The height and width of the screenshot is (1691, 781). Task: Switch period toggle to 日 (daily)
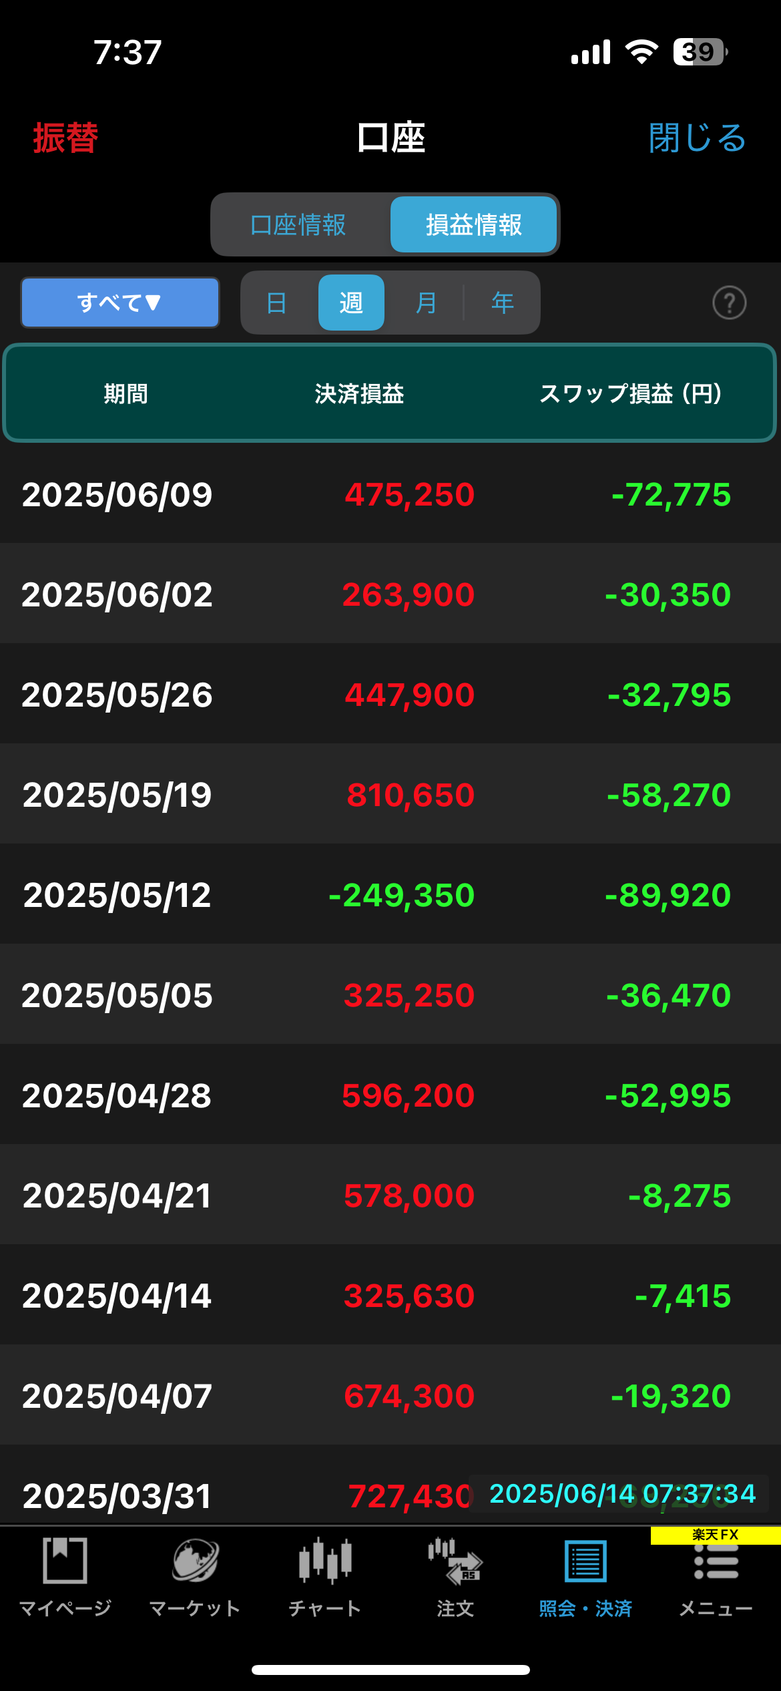276,303
